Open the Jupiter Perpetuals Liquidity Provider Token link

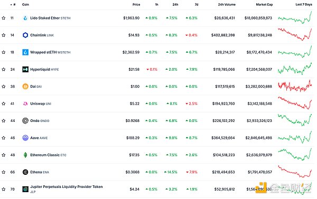[x=67, y=189]
